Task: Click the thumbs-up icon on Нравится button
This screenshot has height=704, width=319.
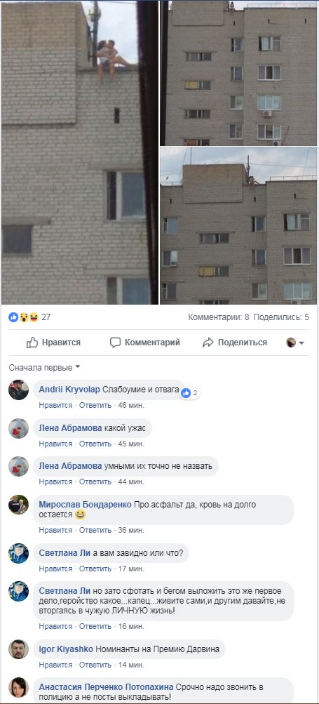Action: 32,343
